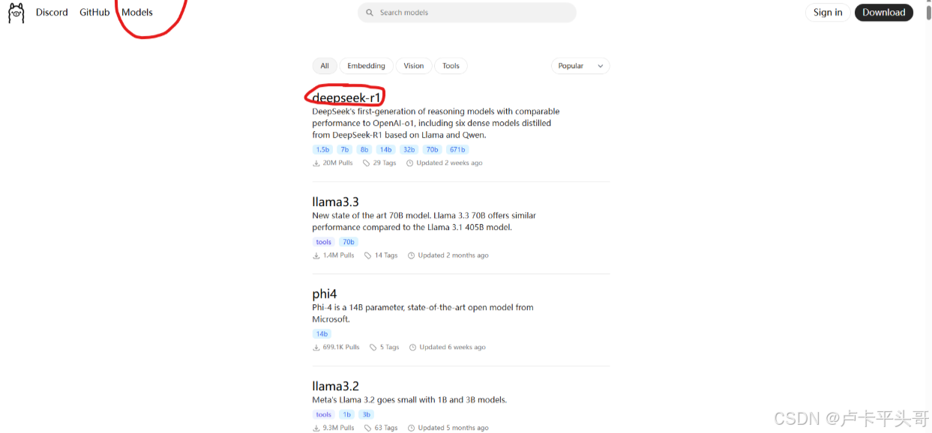Screen dimensions: 932x433
Task: Click the download icon beside 699.1K Pulls
Action: coord(316,348)
